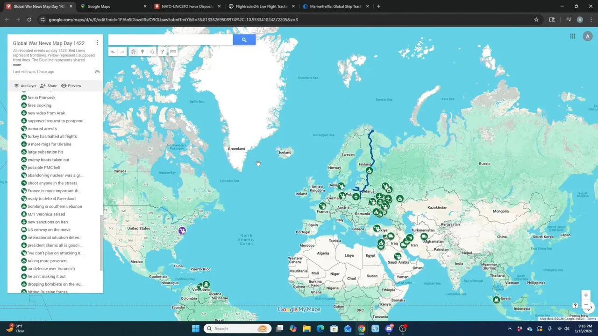The height and width of the screenshot is (336, 598).
Task: Select 'air defense over Voronezh' entry
Action: point(51,269)
